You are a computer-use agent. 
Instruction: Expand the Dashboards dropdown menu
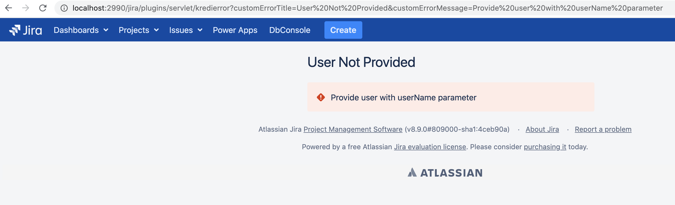(81, 30)
